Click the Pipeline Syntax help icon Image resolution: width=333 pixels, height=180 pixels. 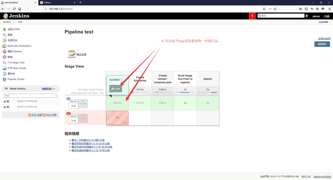4,79
